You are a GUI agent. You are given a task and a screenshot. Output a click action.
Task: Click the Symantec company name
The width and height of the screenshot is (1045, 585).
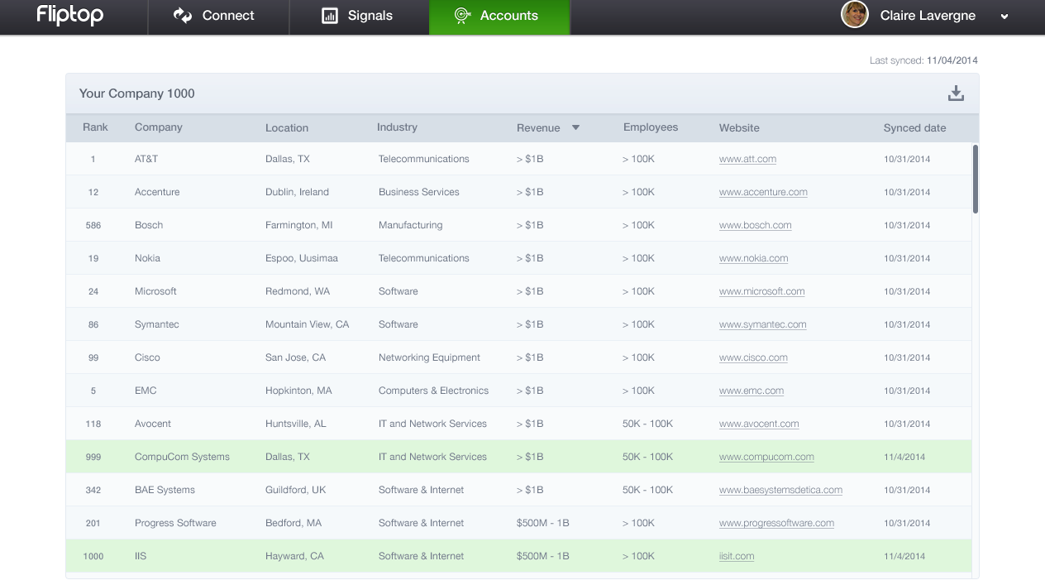click(157, 324)
